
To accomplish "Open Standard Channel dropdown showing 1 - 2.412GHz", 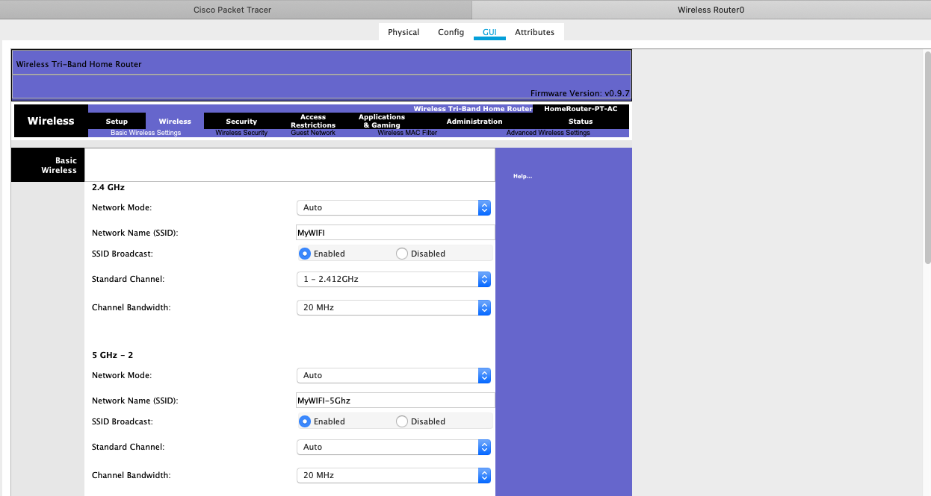I will 394,279.
